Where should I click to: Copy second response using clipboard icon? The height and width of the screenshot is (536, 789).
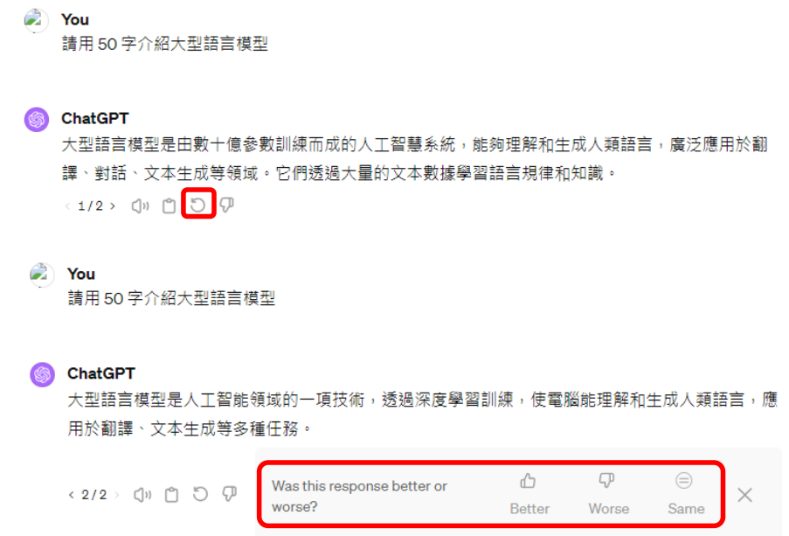(x=171, y=495)
